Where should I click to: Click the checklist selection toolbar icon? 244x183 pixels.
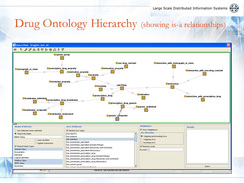59,50
